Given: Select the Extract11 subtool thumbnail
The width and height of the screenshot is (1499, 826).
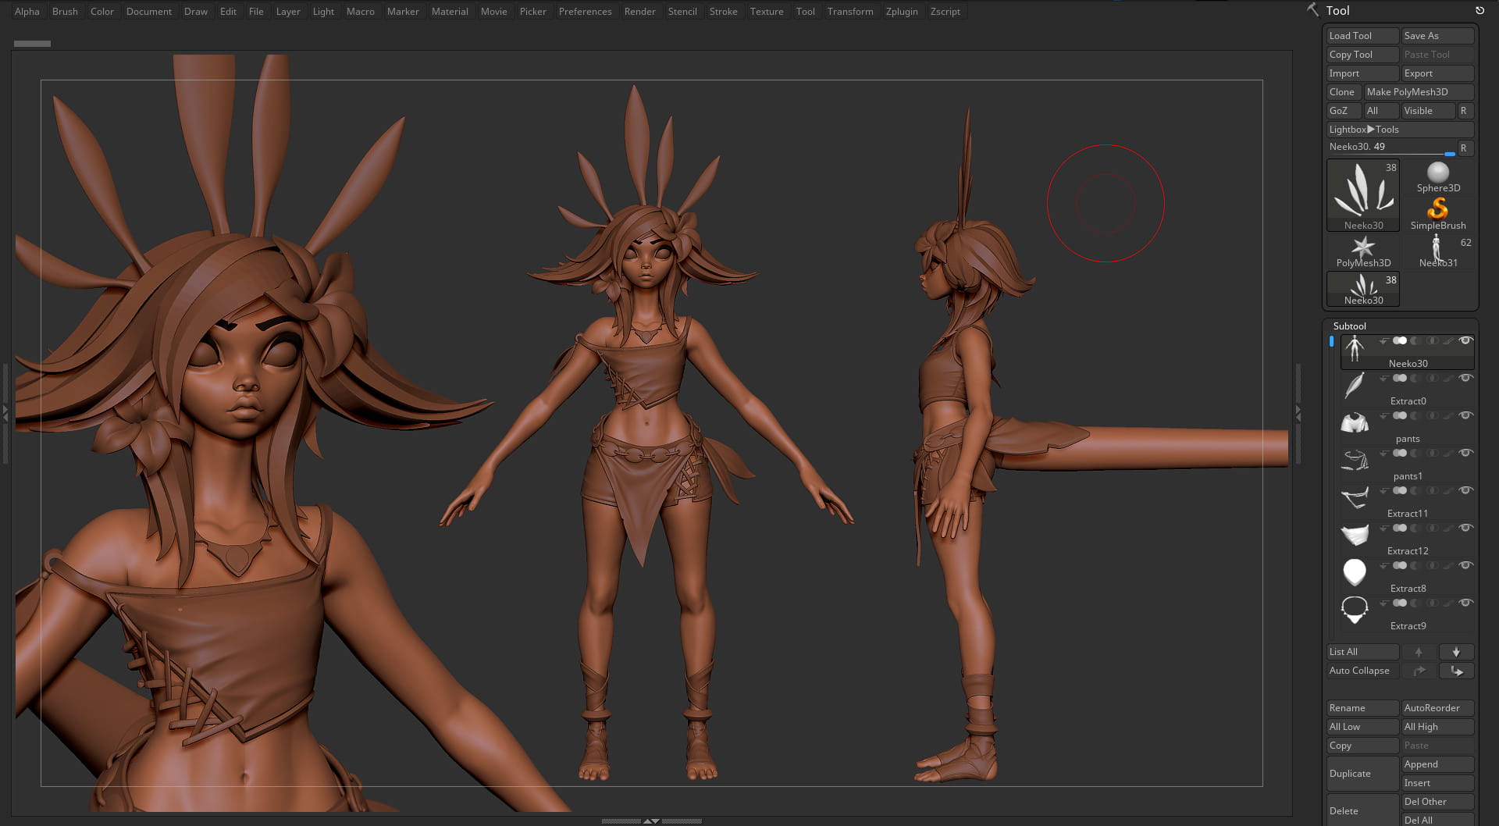Looking at the screenshot, I should 1355,498.
